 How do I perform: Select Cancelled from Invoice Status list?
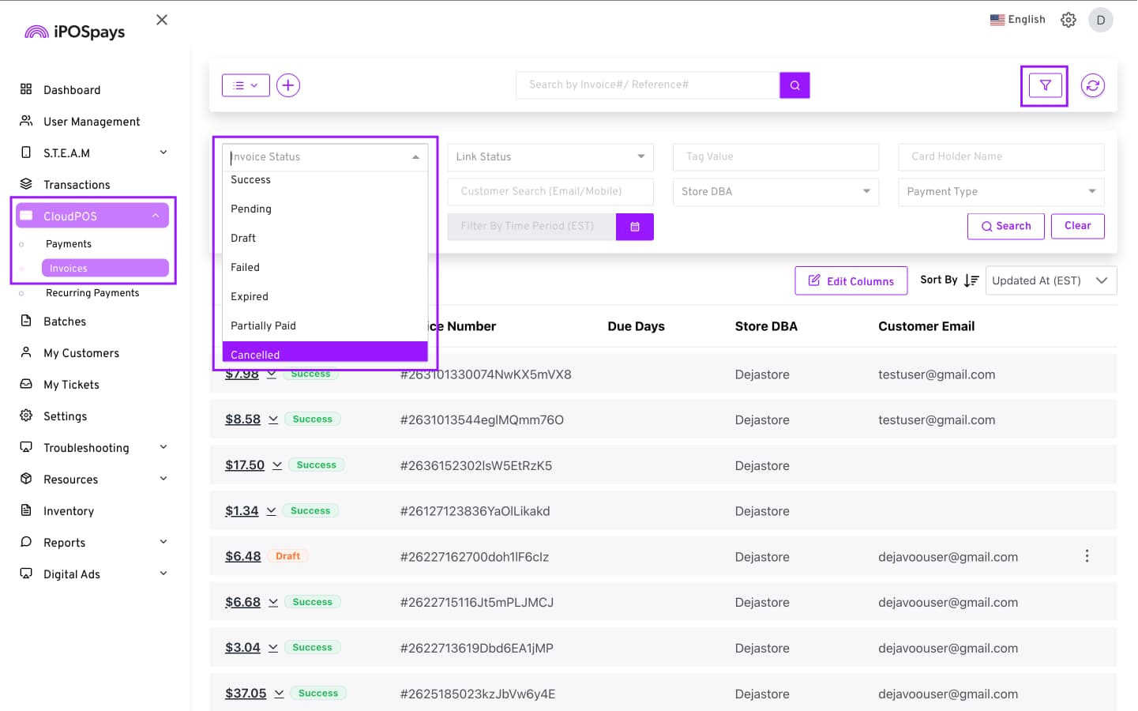click(x=325, y=352)
